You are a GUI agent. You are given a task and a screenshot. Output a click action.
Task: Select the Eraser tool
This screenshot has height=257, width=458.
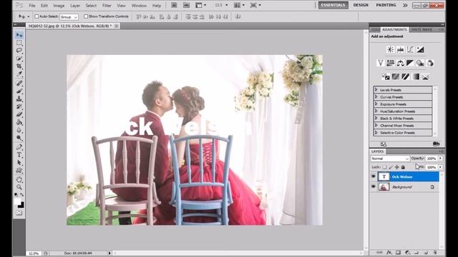click(19, 114)
